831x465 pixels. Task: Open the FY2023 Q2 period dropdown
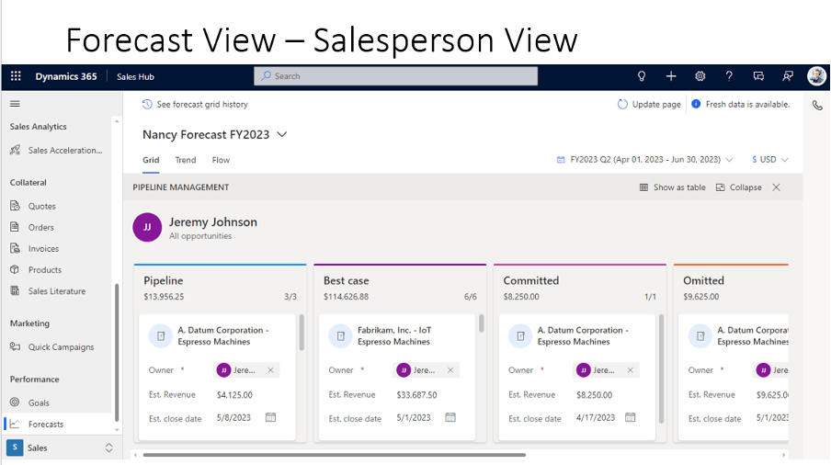click(644, 160)
